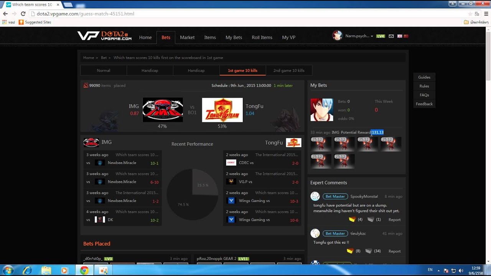Open the File Explorer taskbar icon
The height and width of the screenshot is (276, 491).
(46, 271)
